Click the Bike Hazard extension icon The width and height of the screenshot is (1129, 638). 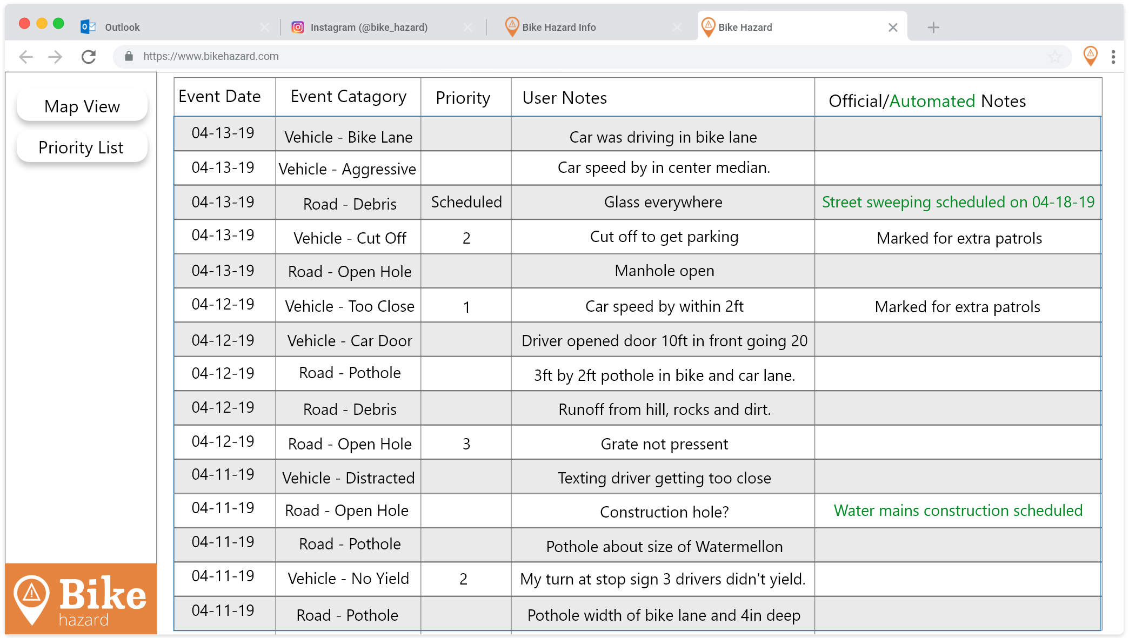pos(1091,56)
